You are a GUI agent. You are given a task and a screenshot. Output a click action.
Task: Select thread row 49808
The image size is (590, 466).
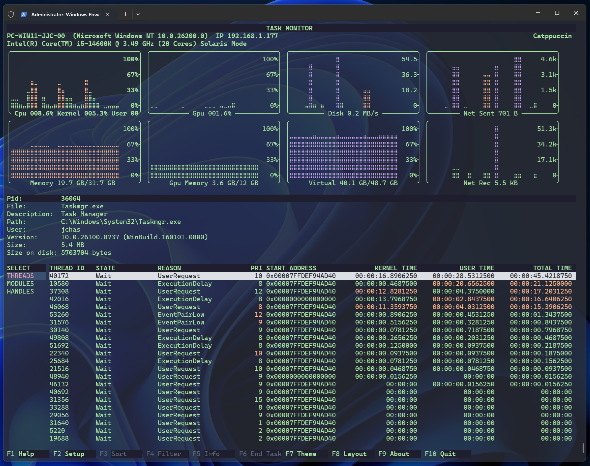tap(312, 338)
